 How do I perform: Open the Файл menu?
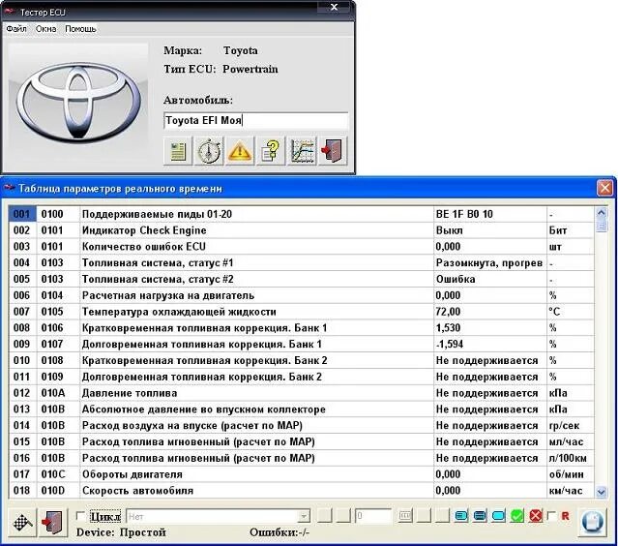click(x=16, y=29)
